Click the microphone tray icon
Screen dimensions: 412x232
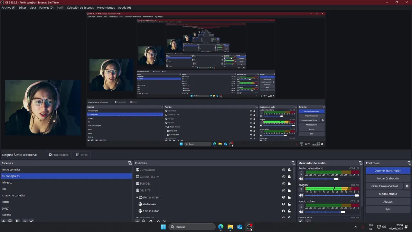click(363, 227)
